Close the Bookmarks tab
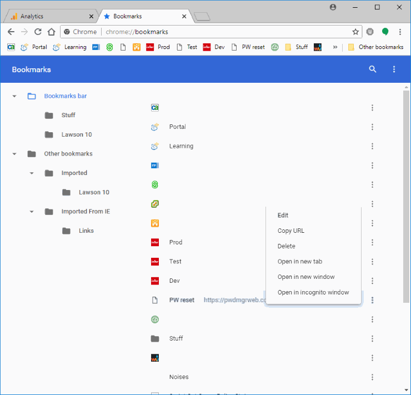 click(184, 16)
